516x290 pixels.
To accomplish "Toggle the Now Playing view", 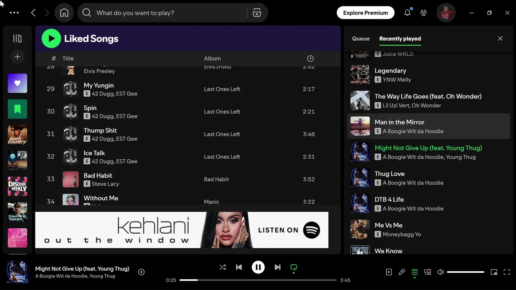I will (389, 272).
